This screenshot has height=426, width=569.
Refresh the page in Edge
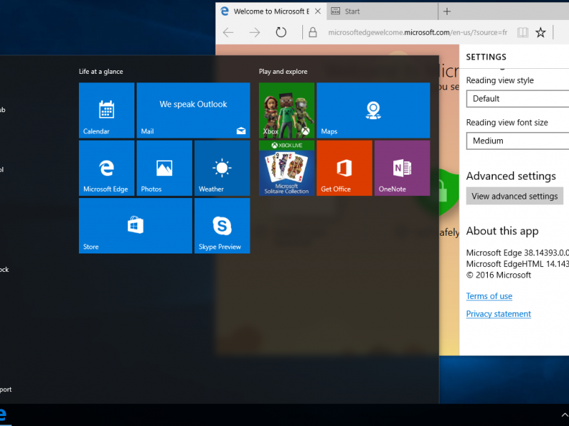click(x=281, y=33)
